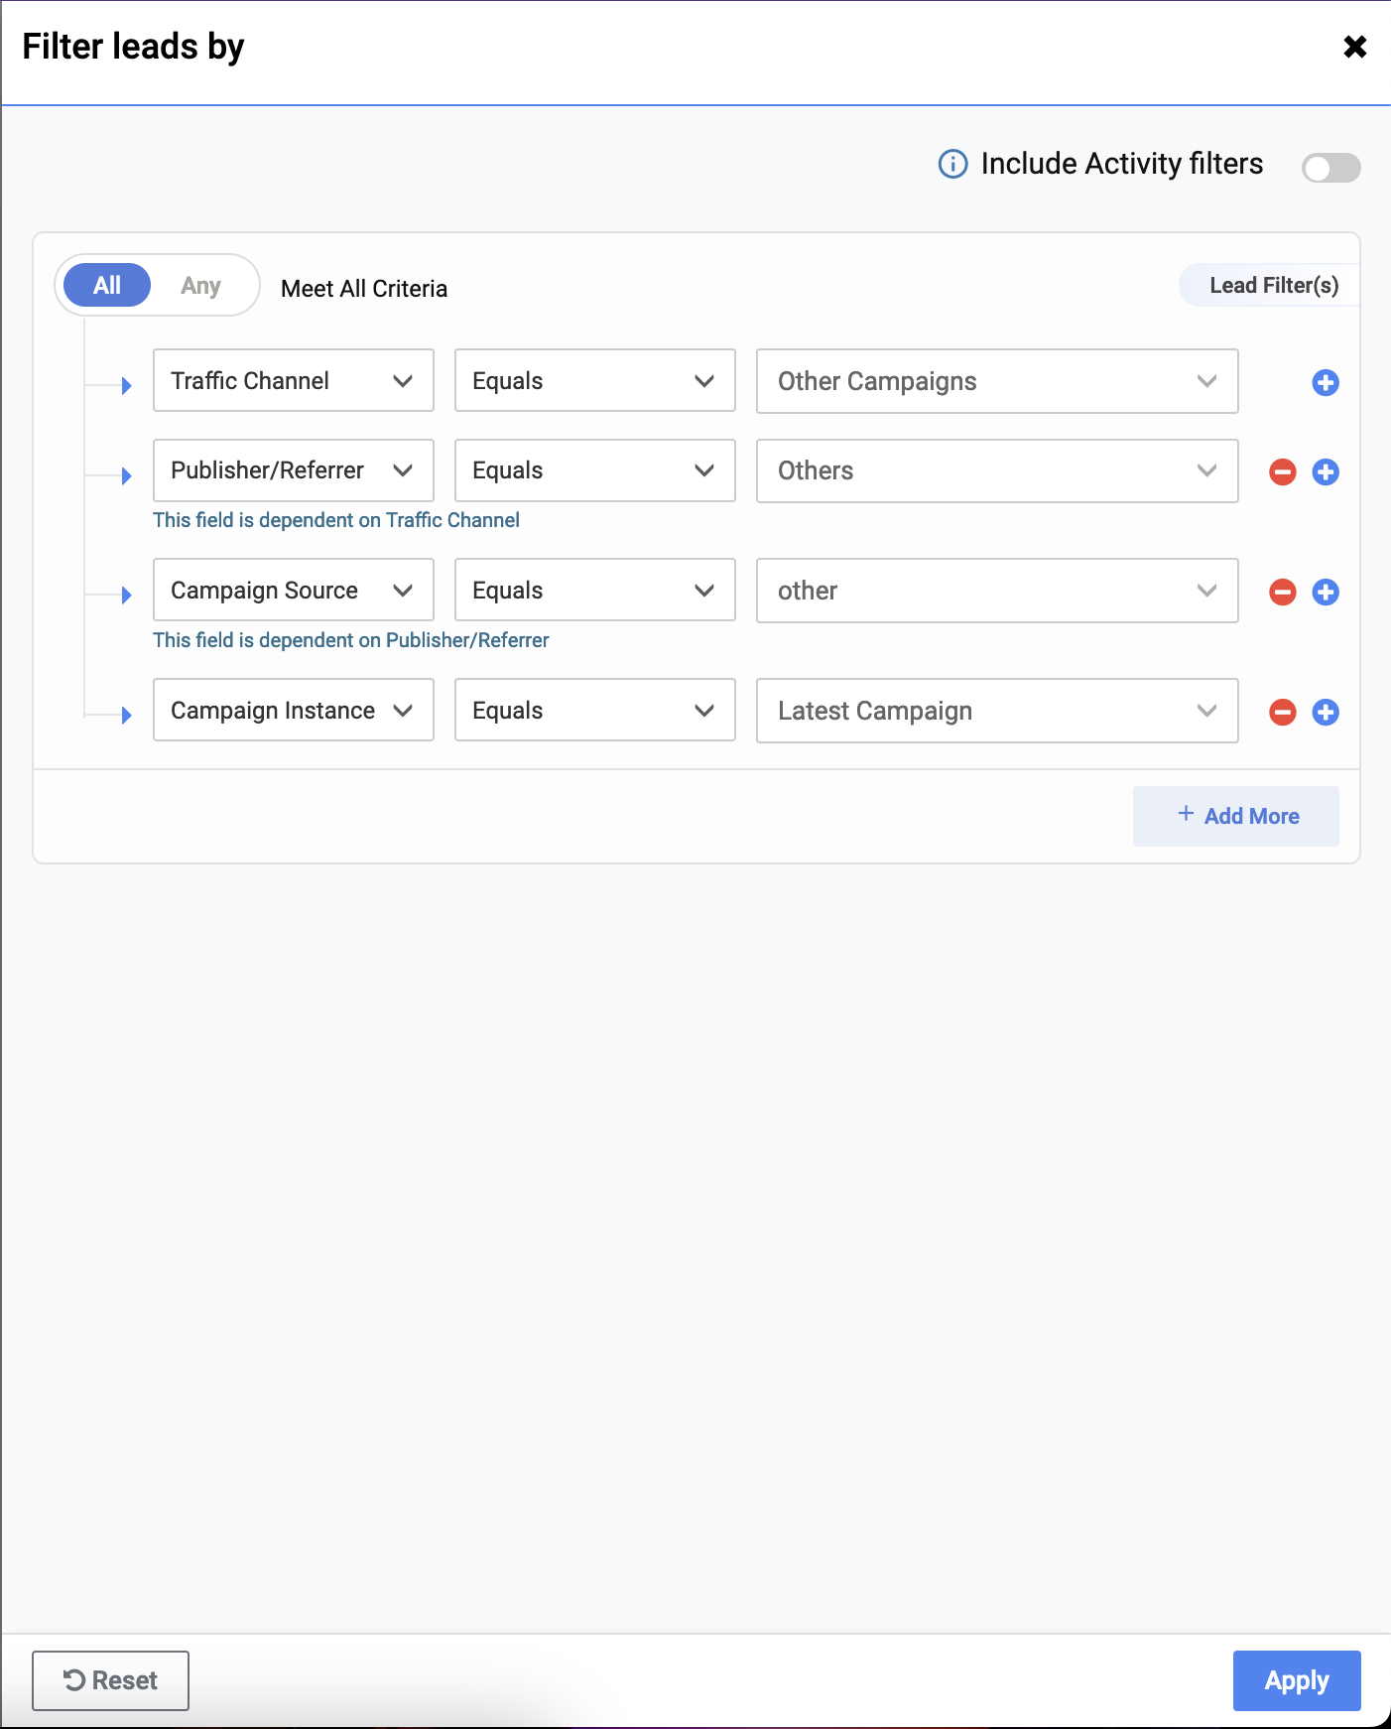Open Equals operator dropdown for Campaign Source

[594, 591]
